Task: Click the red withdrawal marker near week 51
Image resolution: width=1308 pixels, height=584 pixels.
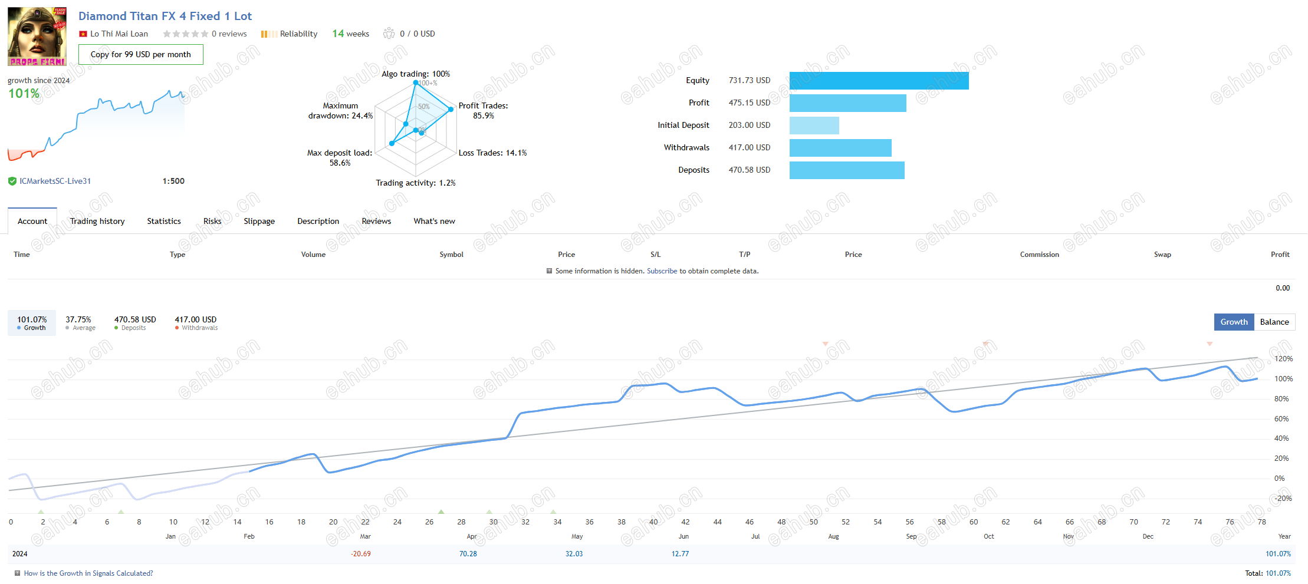Action: [826, 344]
